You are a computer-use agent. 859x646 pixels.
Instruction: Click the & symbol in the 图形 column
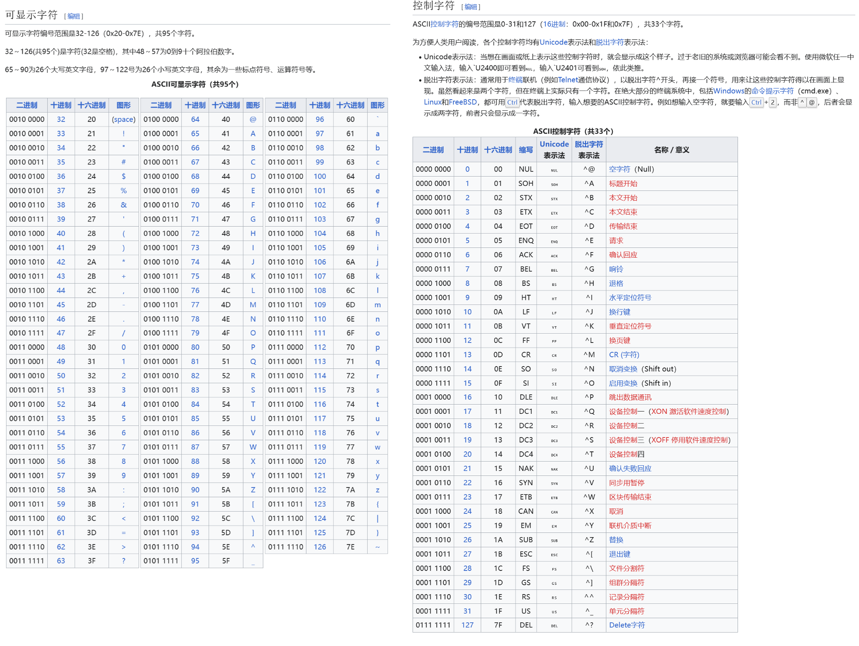point(124,205)
